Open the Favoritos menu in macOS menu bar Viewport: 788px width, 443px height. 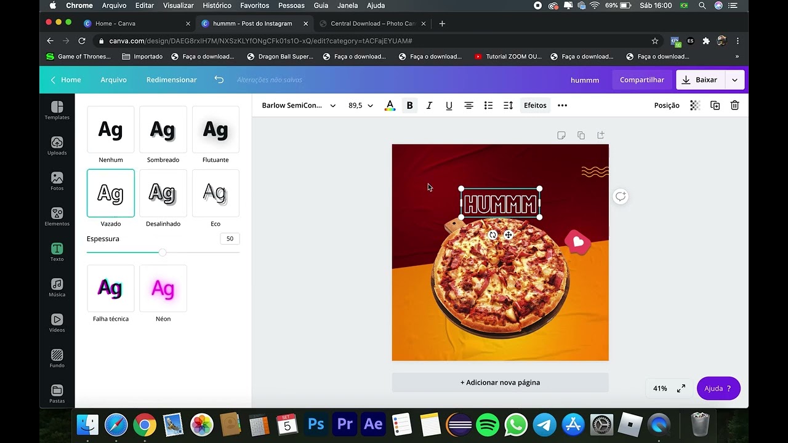255,6
